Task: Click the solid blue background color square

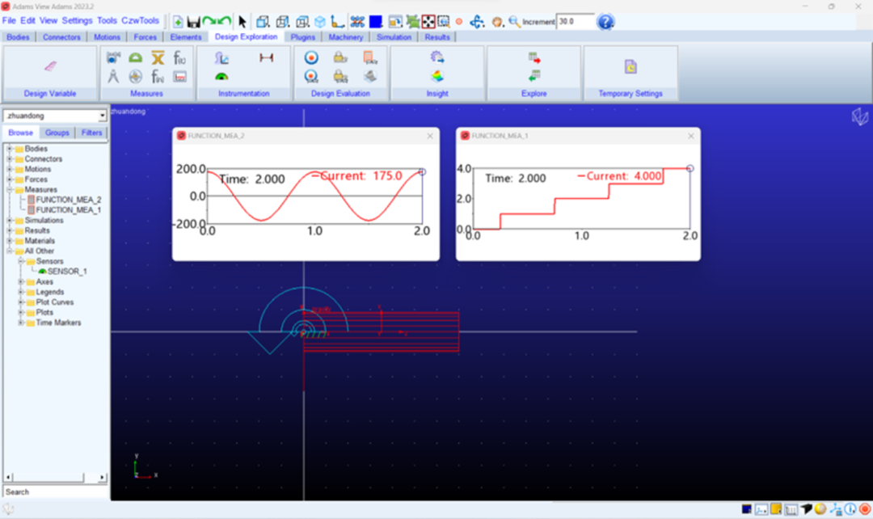Action: pos(376,22)
